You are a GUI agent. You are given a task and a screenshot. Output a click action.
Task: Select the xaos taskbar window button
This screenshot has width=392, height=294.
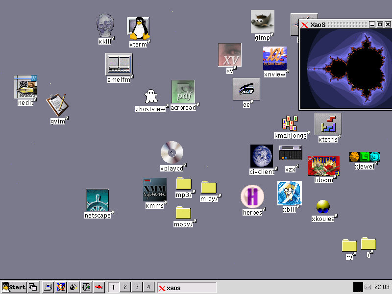(x=187, y=288)
